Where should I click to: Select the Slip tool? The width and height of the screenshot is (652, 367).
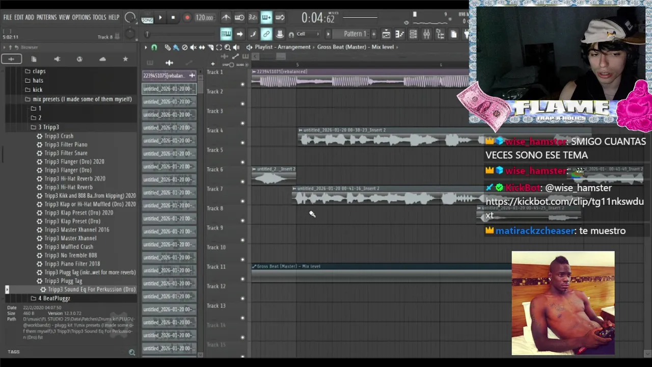[202, 47]
